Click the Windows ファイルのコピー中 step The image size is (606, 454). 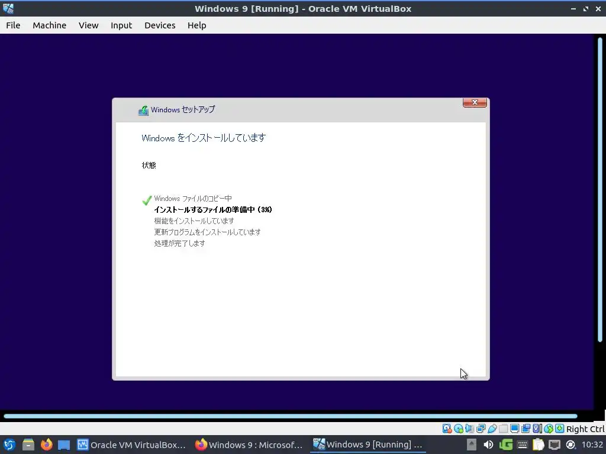coord(193,199)
